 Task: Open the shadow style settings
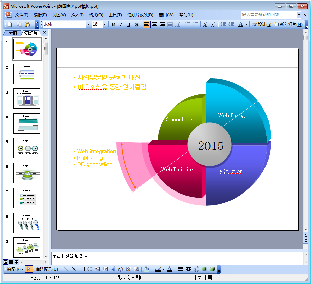tap(204, 269)
